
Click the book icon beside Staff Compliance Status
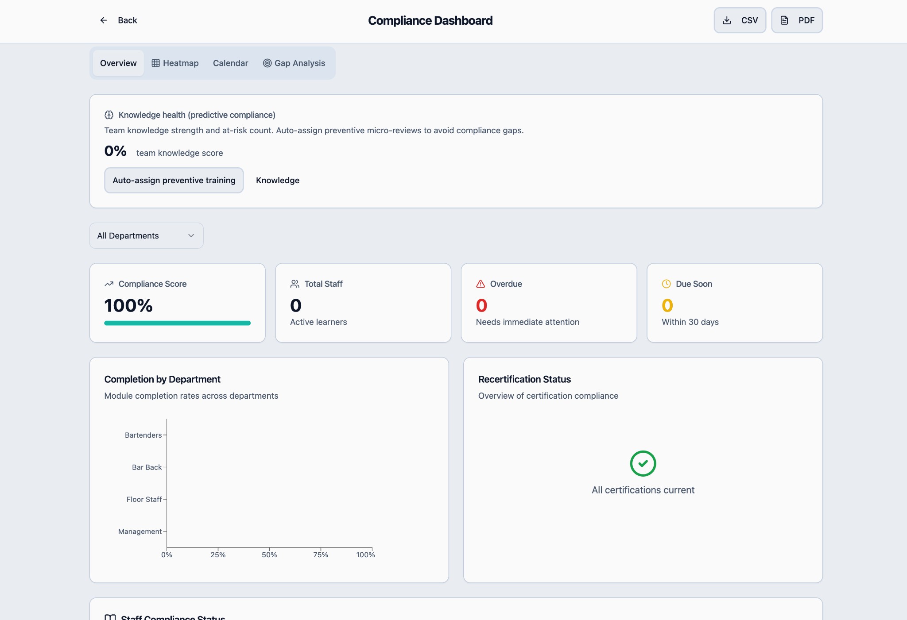click(109, 616)
